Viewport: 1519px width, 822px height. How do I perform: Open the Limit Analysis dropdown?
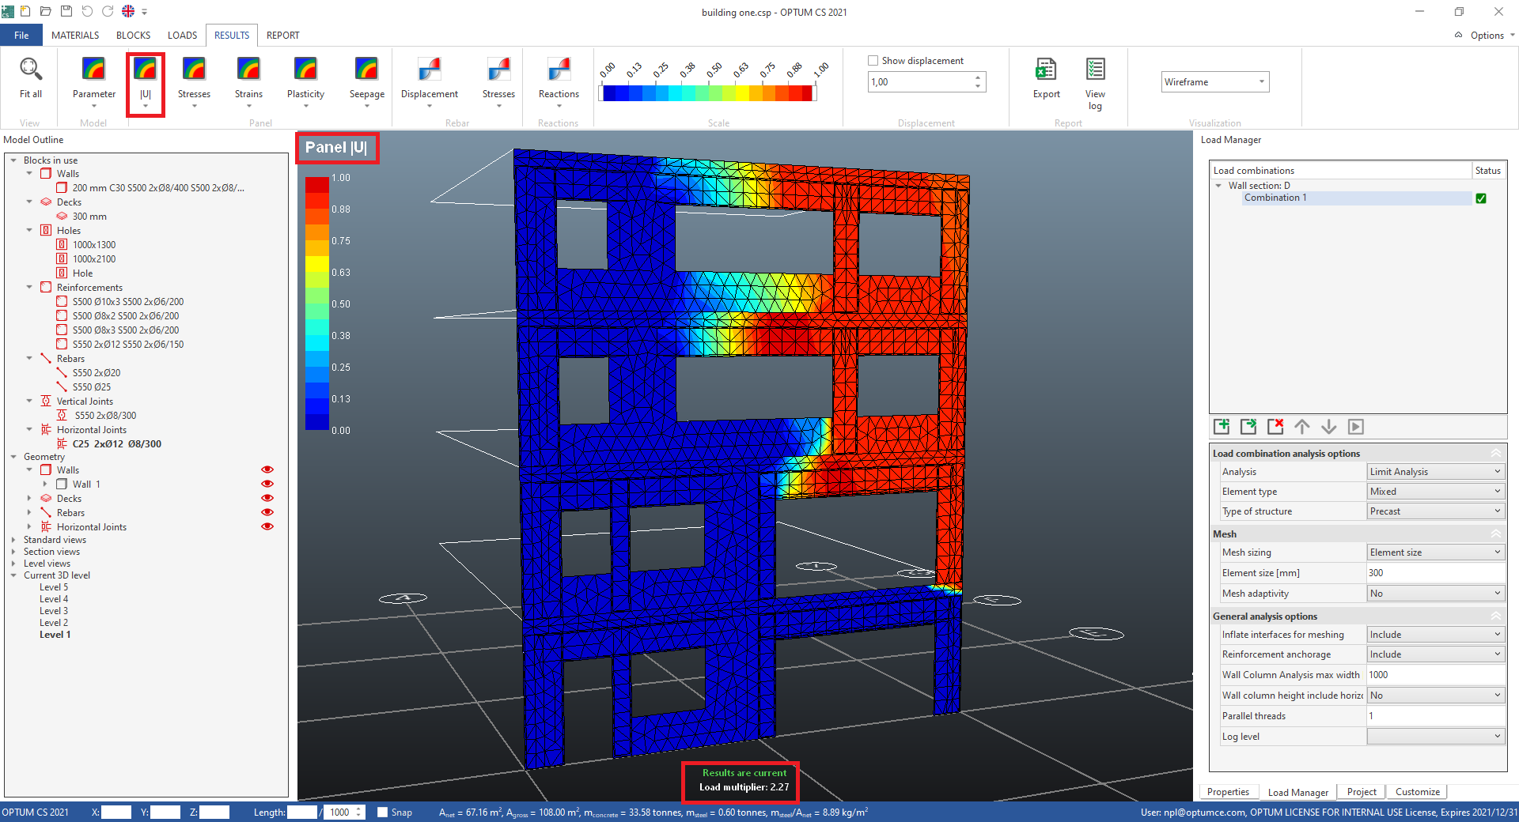click(1434, 472)
